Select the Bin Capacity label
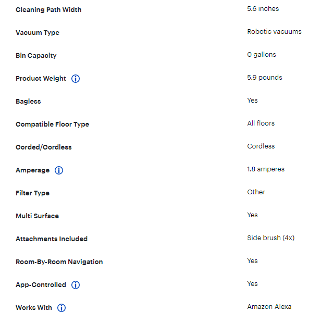 point(36,56)
